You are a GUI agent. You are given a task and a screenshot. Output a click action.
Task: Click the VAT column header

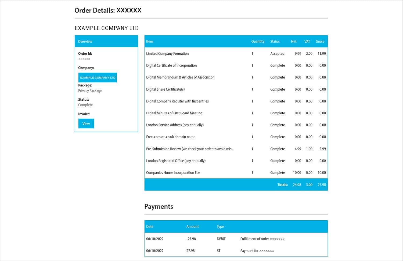click(307, 41)
